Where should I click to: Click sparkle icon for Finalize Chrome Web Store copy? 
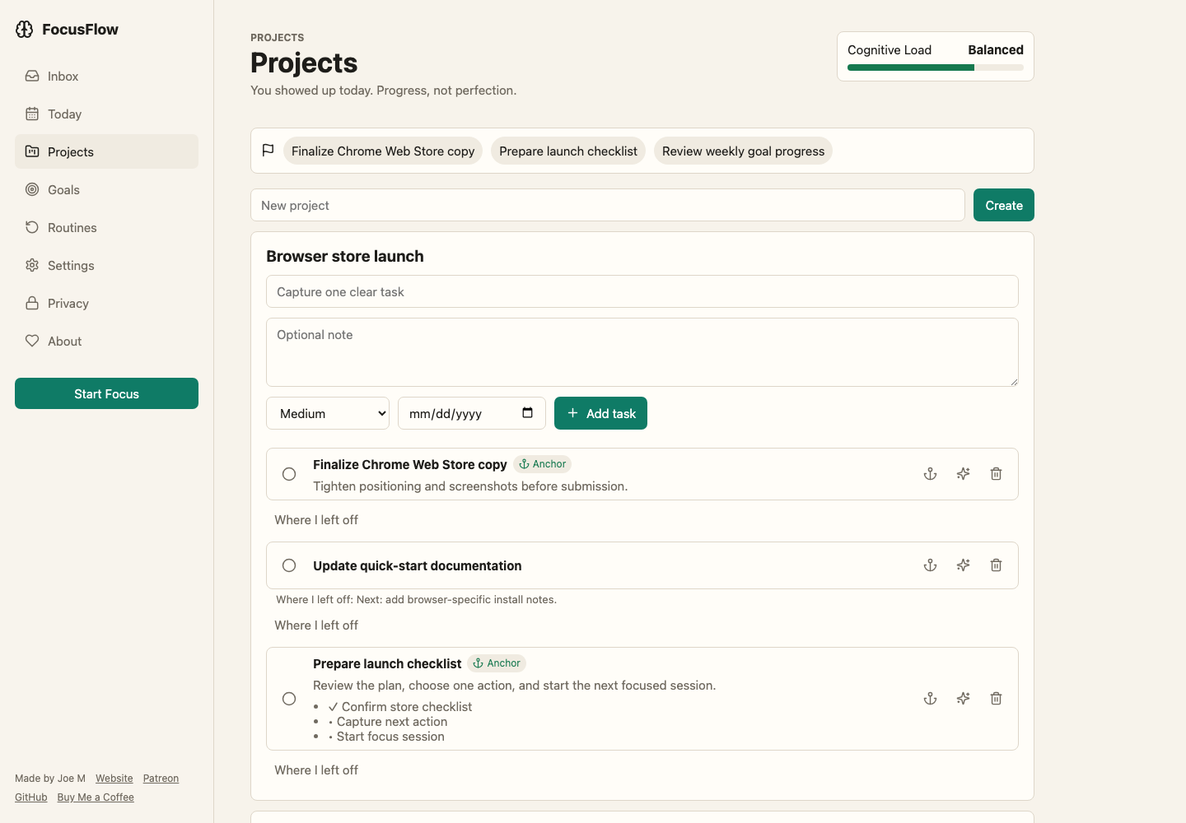(963, 474)
